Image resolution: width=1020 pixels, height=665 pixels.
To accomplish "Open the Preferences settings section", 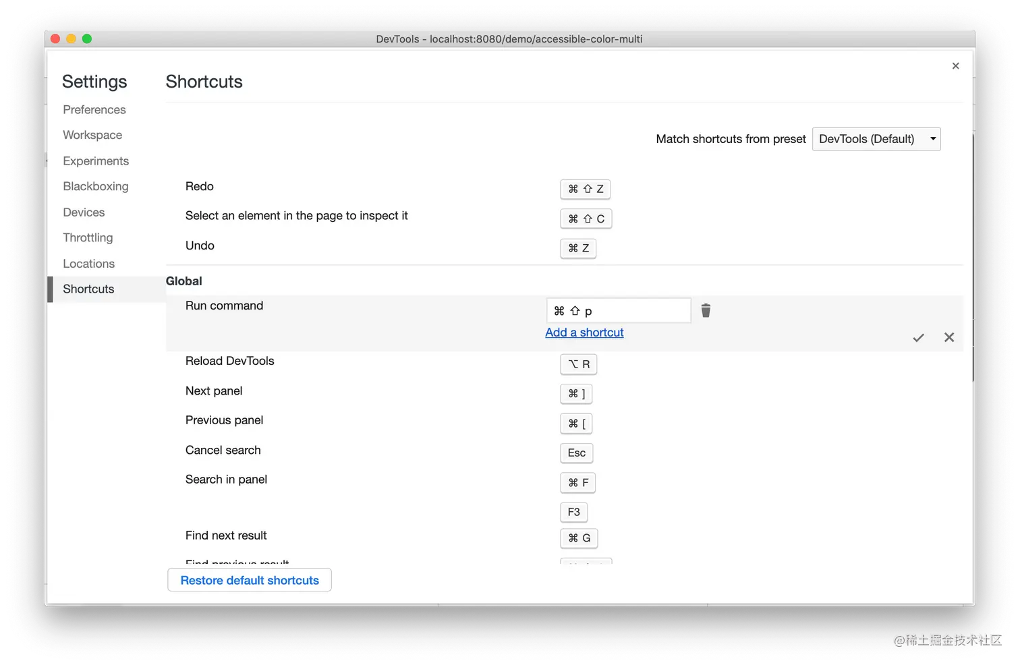I will (94, 109).
